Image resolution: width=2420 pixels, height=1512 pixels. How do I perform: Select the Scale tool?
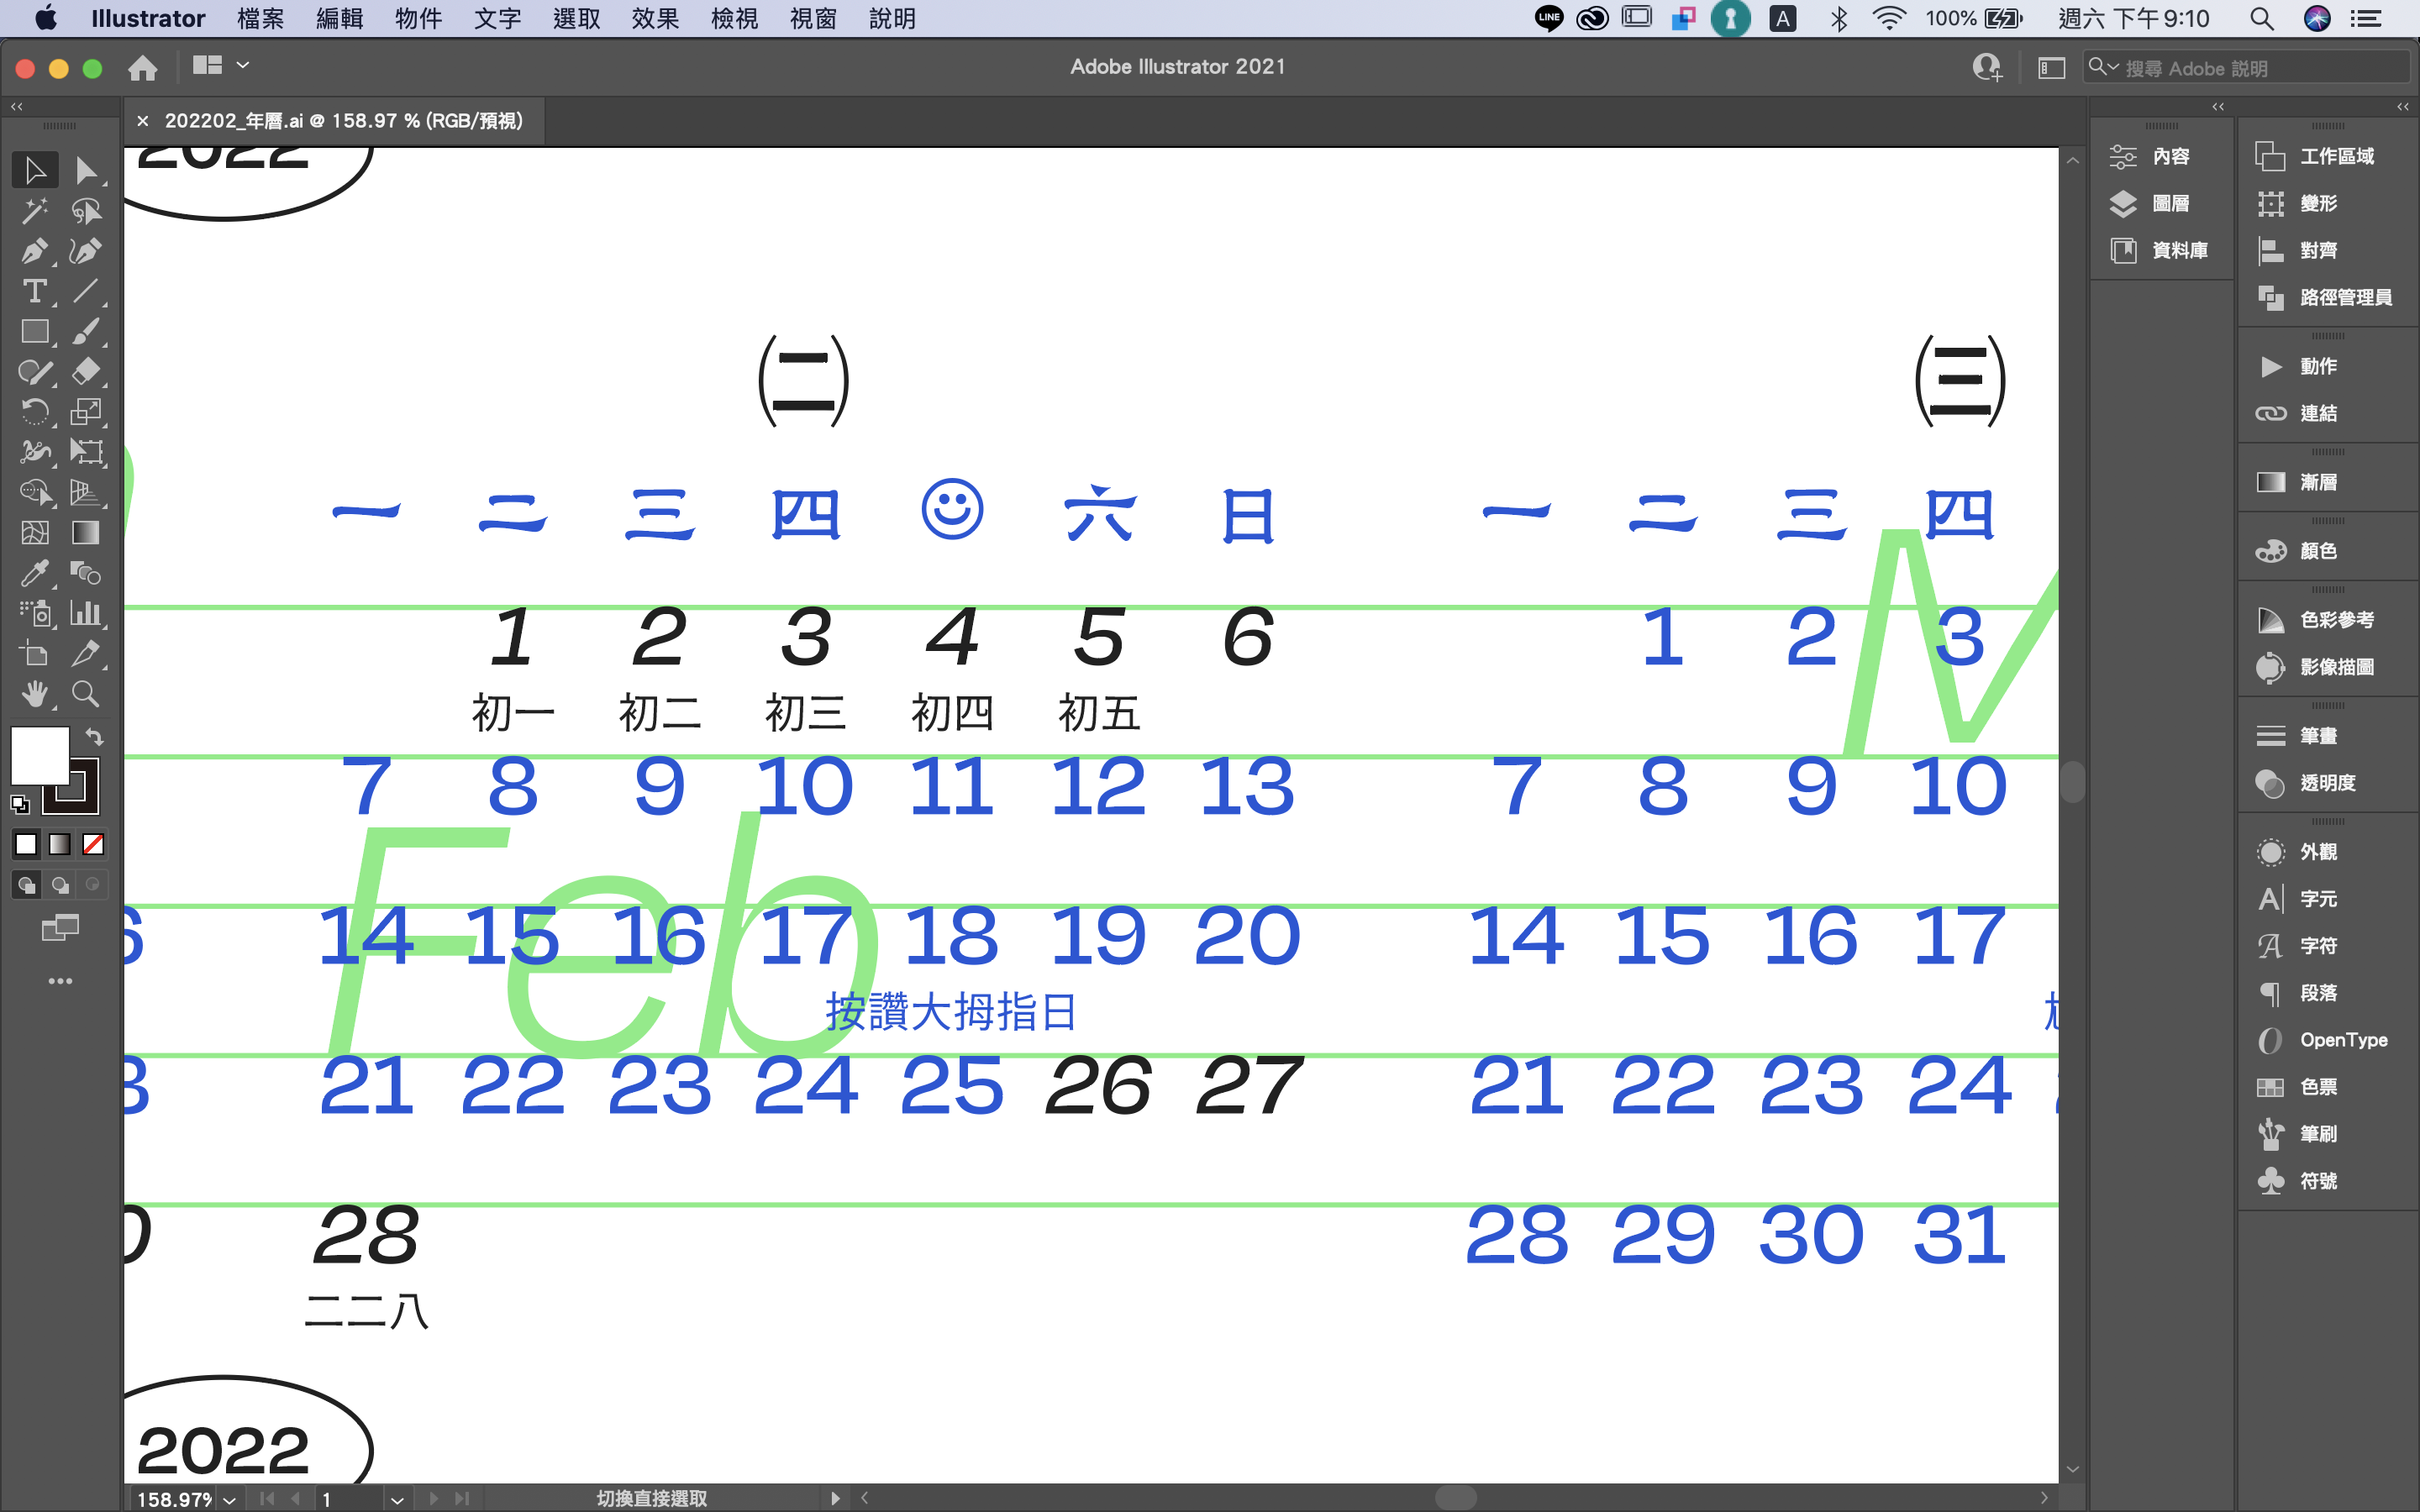pyautogui.click(x=86, y=411)
